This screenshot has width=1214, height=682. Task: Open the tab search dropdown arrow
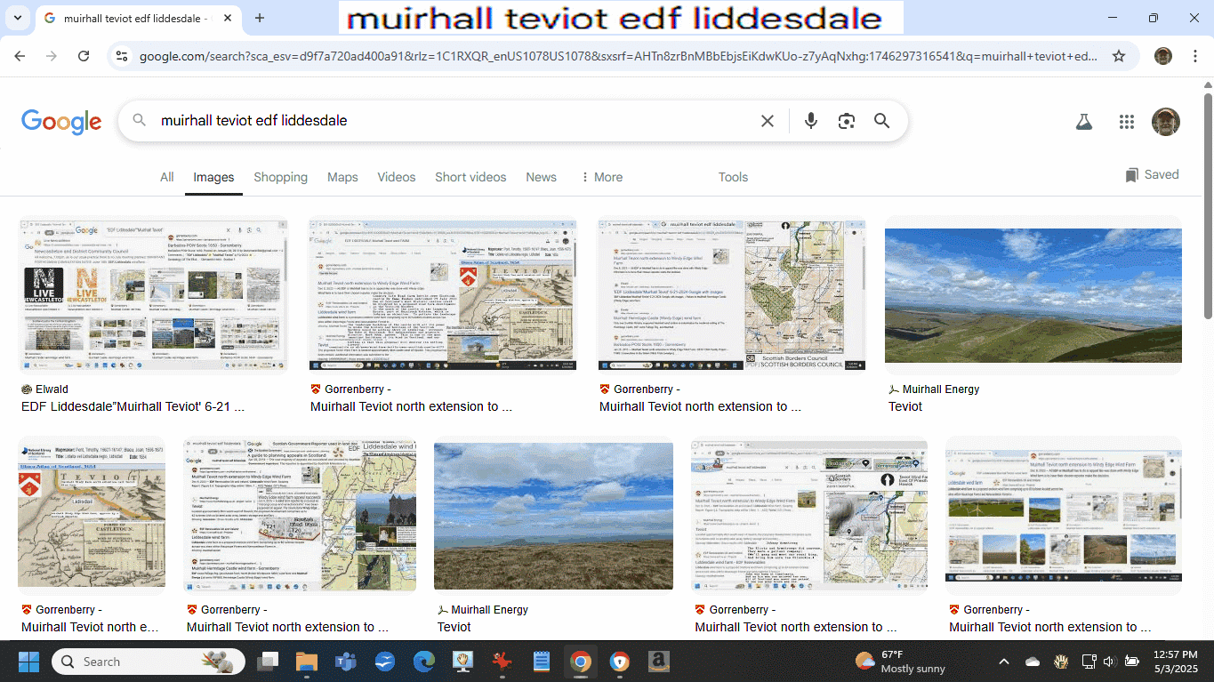point(18,18)
